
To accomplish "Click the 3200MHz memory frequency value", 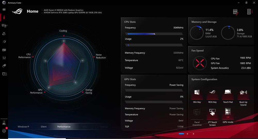I will 178,53.
